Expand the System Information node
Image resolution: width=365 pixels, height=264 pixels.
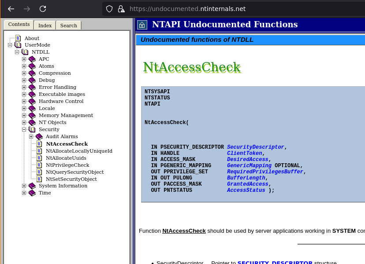point(24,186)
